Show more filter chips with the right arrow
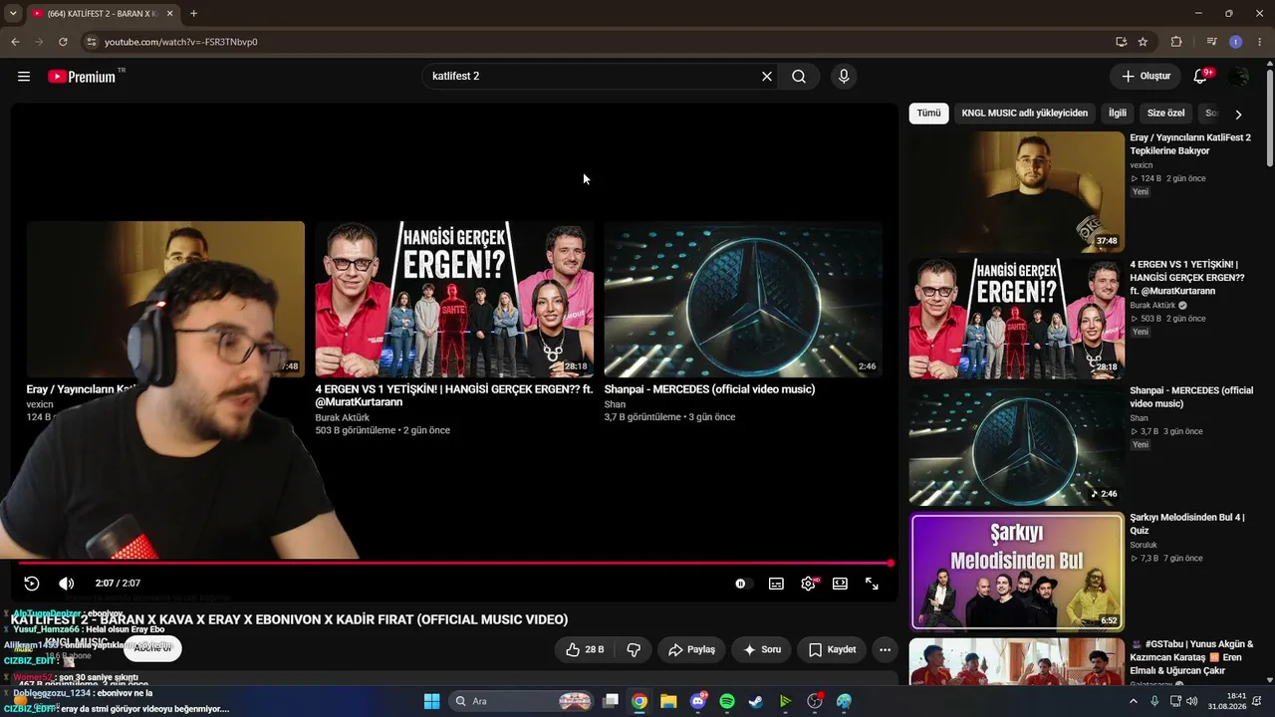Screen dimensions: 1275x717 [x=1238, y=115]
